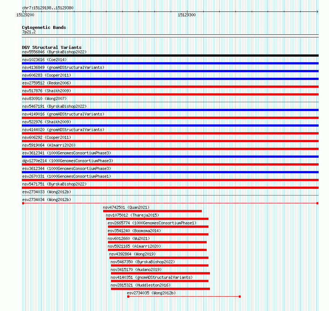Select esv2665774 (1000GenomesConsortiumPhase1) label

pos(152,223)
